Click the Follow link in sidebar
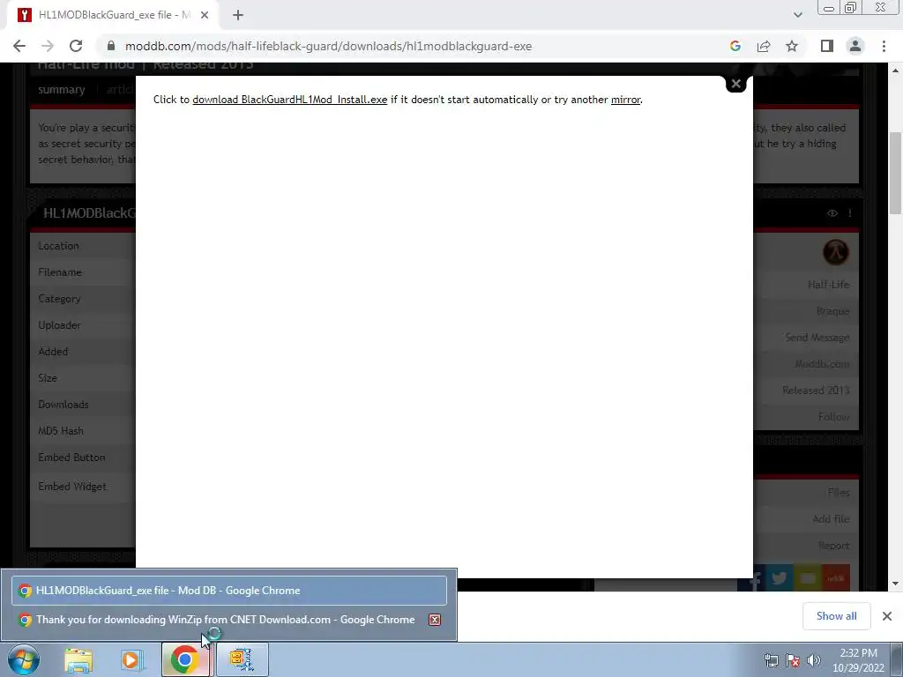The image size is (903, 677). tap(834, 416)
